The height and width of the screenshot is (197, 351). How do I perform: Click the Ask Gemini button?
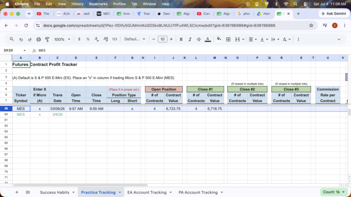pyautogui.click(x=333, y=14)
